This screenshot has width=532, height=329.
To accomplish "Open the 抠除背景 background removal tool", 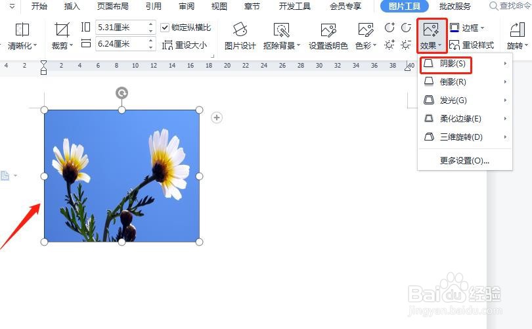I will (282, 35).
